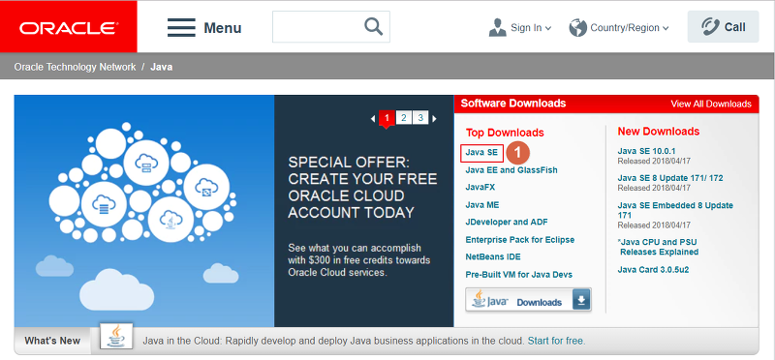Open Java Card 3.0.5u2 link
The height and width of the screenshot is (360, 775).
[x=653, y=270]
